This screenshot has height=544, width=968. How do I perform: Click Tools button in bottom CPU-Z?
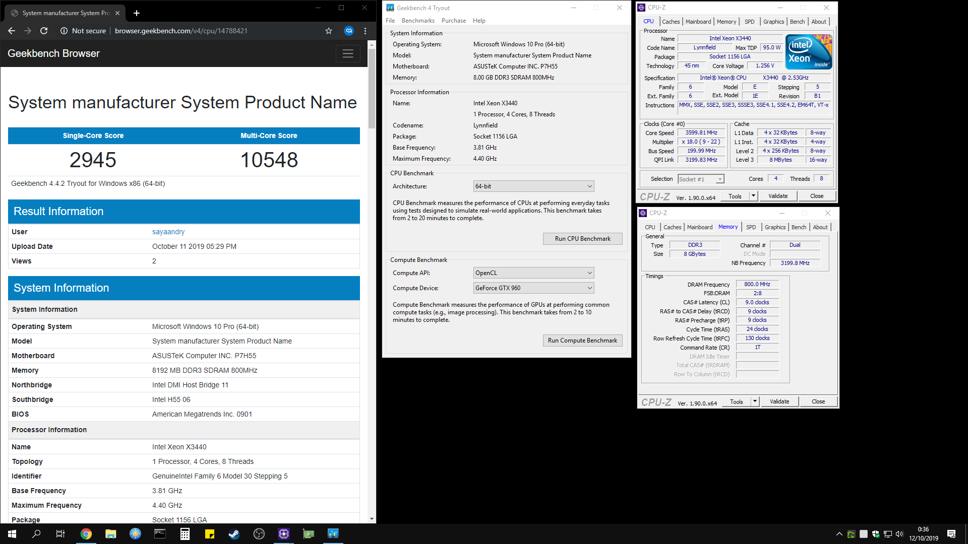[x=737, y=402]
